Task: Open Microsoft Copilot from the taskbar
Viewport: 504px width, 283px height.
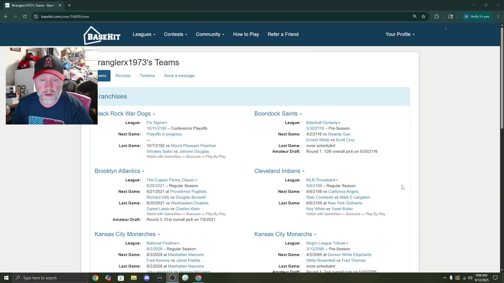Action: tap(108, 278)
